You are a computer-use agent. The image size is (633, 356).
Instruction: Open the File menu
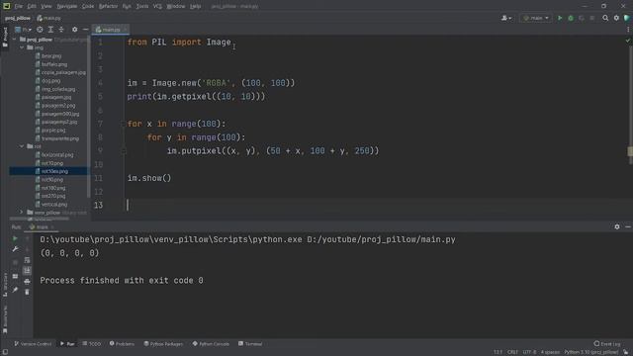pyautogui.click(x=19, y=7)
